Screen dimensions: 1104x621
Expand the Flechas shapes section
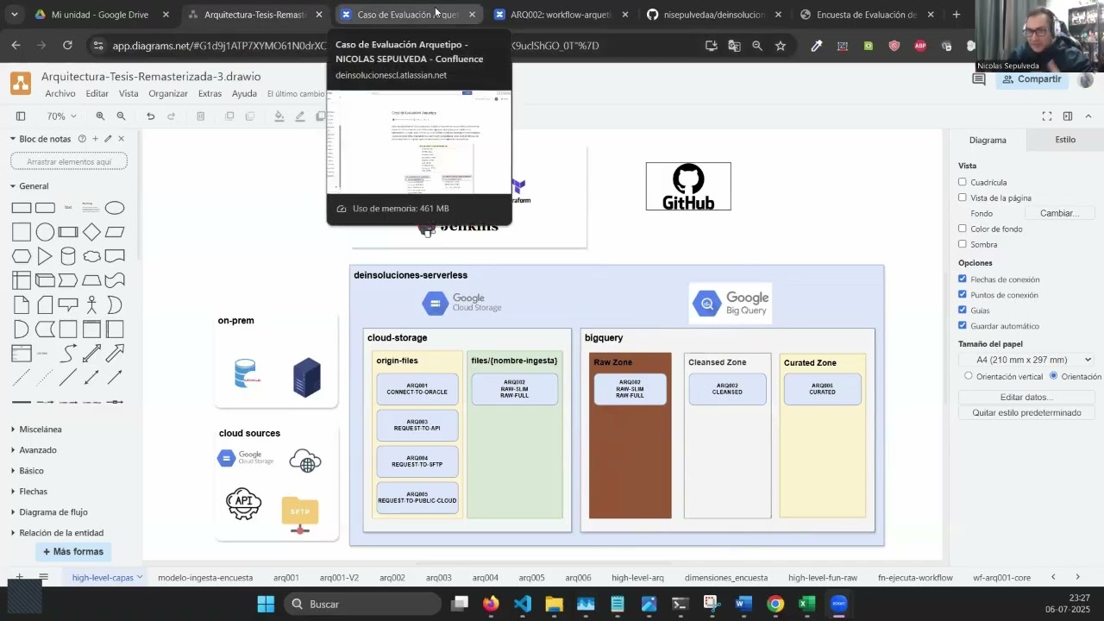(x=33, y=492)
